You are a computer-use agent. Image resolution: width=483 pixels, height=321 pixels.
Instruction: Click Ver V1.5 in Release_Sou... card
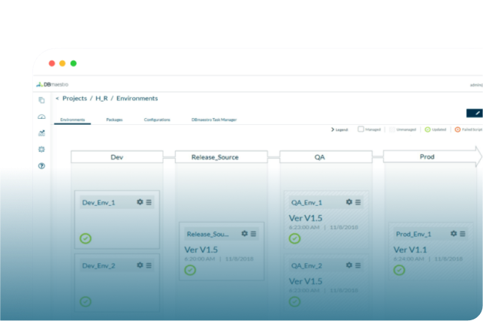point(201,250)
